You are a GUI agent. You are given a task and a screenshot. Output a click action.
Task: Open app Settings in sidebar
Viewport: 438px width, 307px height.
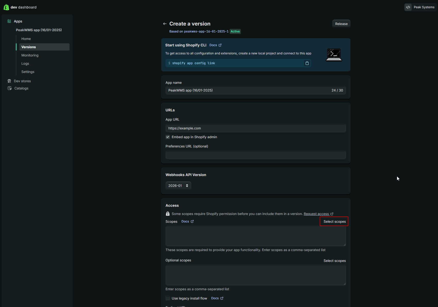tap(28, 72)
